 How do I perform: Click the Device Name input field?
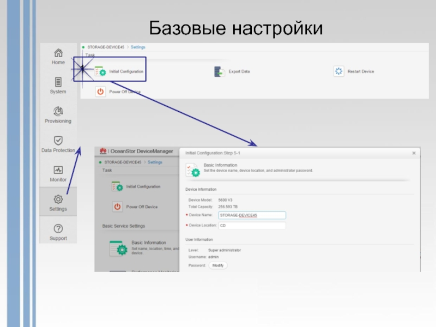pos(252,215)
